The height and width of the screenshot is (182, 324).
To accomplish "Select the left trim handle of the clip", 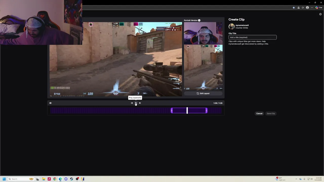I will pos(172,110).
